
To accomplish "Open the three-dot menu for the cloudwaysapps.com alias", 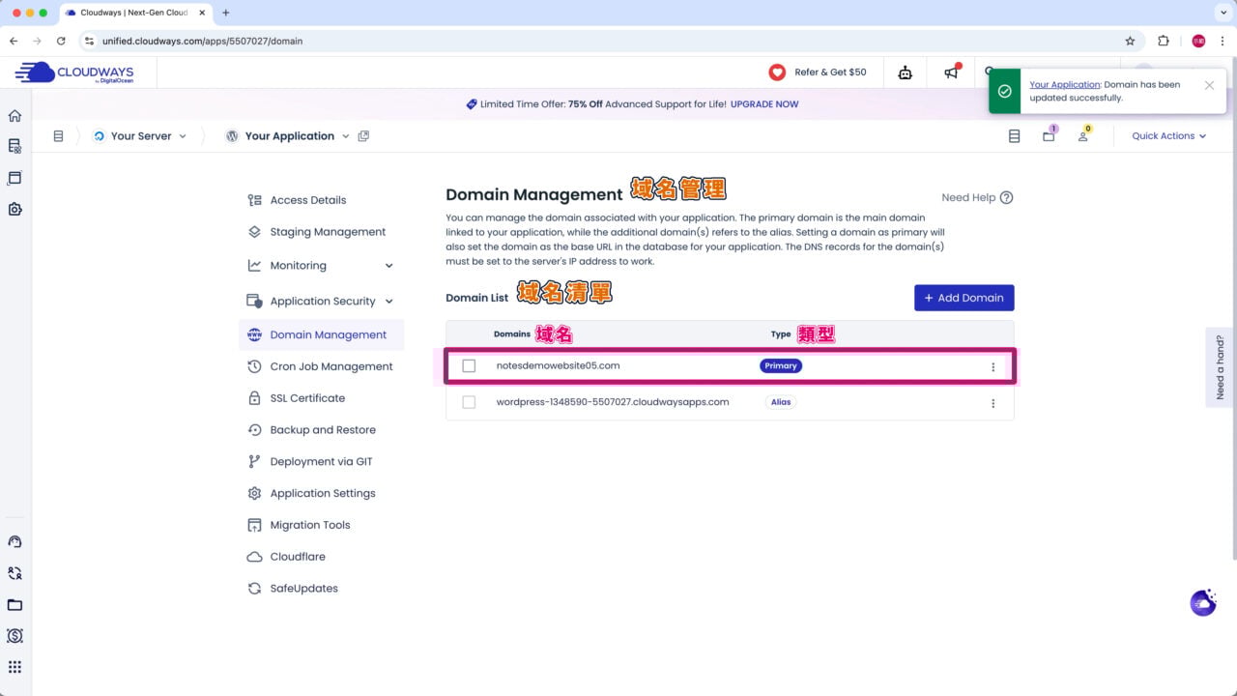I will (992, 403).
